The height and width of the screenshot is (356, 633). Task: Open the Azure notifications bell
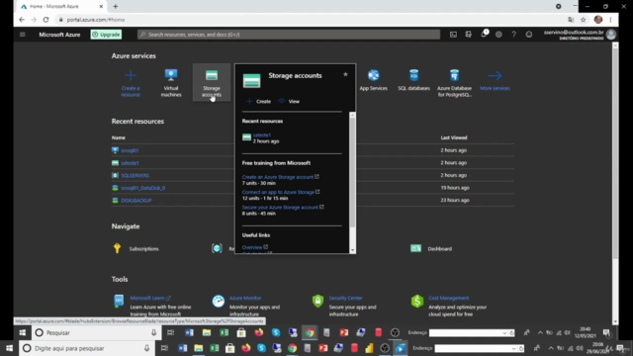[x=484, y=35]
